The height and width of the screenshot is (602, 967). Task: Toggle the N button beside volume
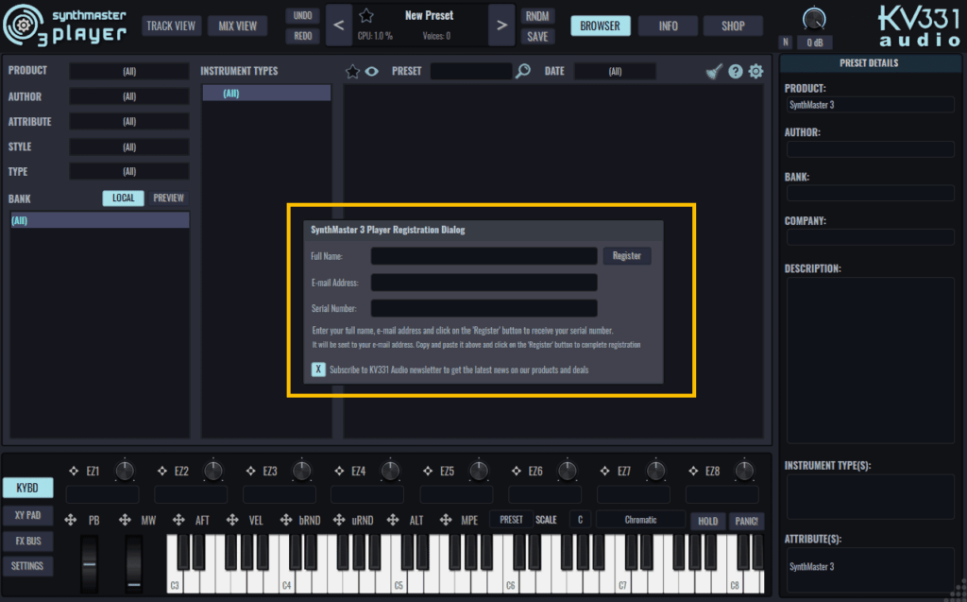click(x=785, y=42)
